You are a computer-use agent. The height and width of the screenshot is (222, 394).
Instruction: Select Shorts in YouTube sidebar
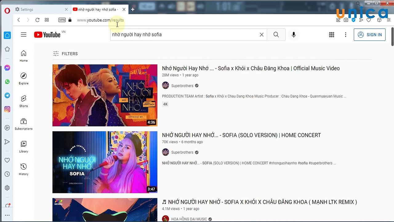coord(24,101)
